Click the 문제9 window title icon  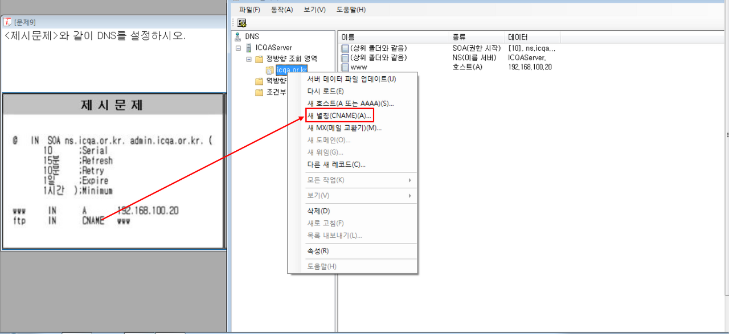coord(7,22)
